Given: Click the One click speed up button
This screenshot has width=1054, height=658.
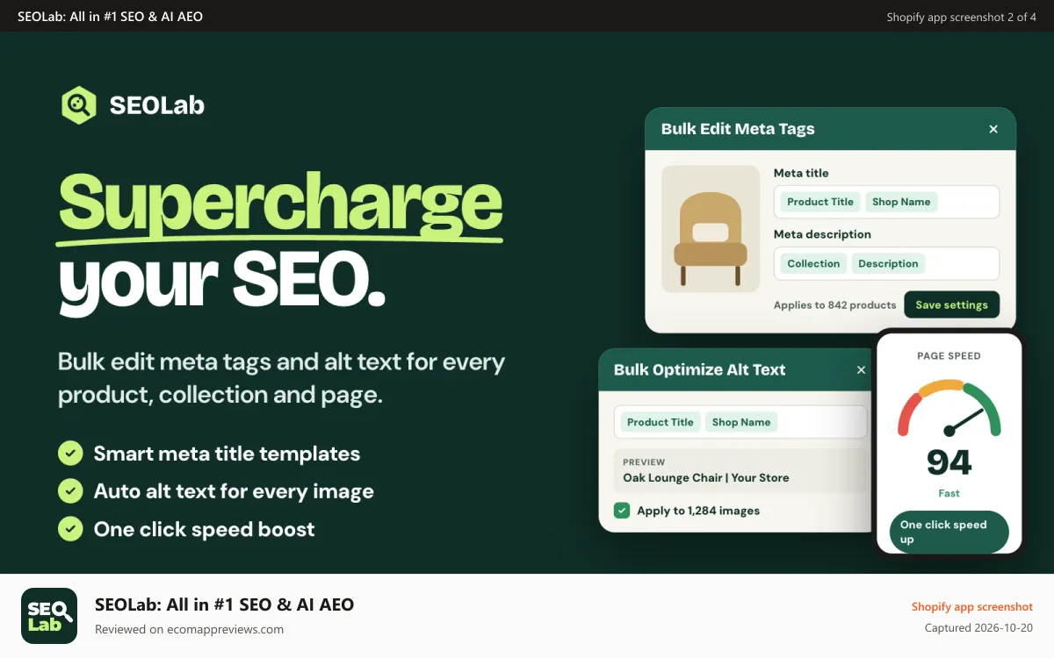Looking at the screenshot, I should coord(949,532).
